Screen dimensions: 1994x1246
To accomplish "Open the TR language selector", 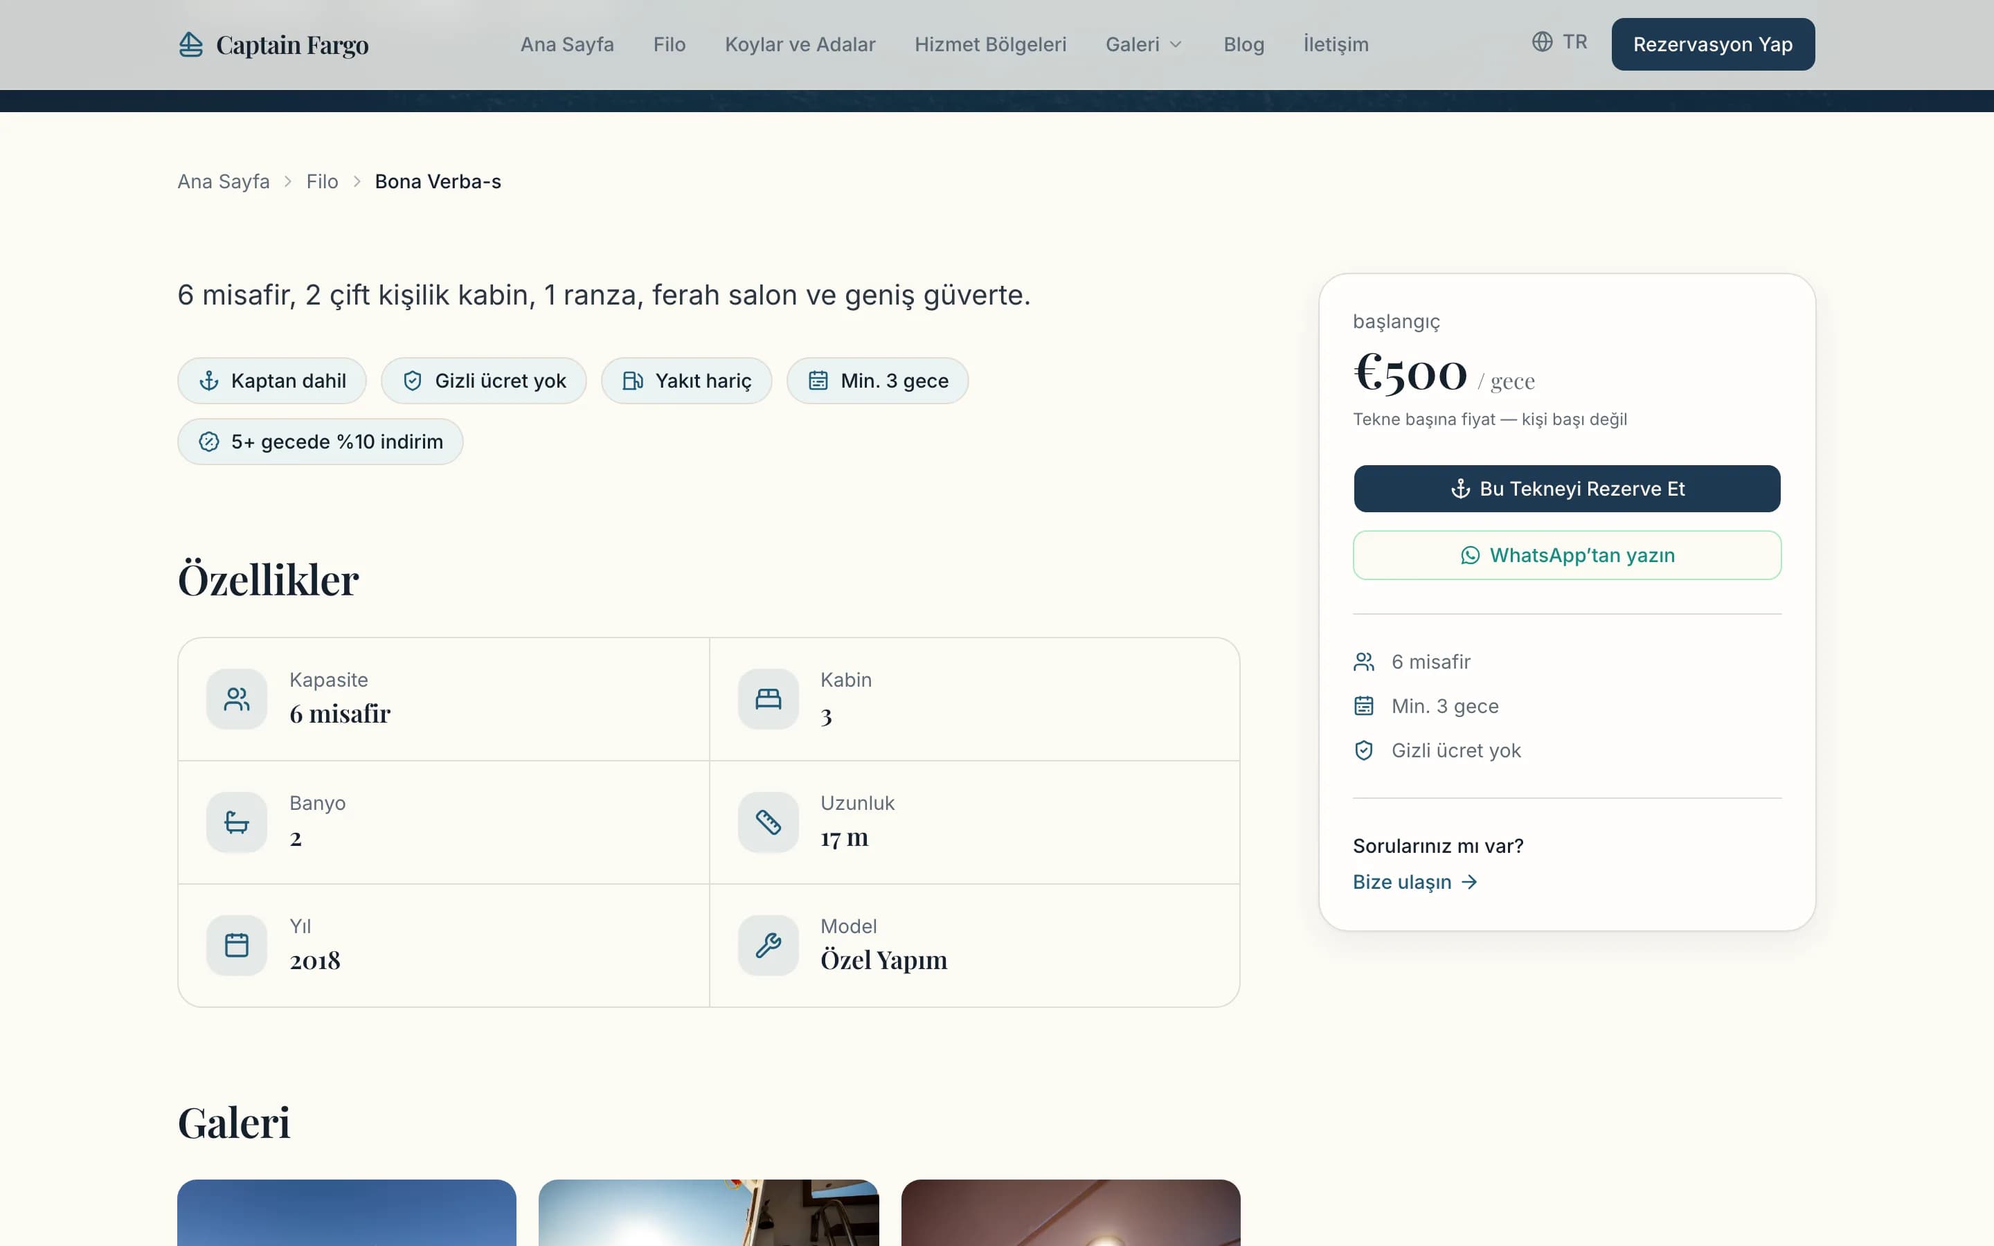I will point(1559,42).
